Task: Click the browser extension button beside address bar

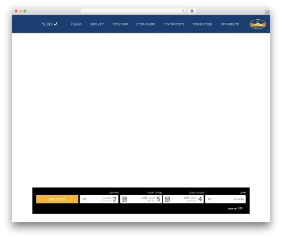Action: [192, 11]
